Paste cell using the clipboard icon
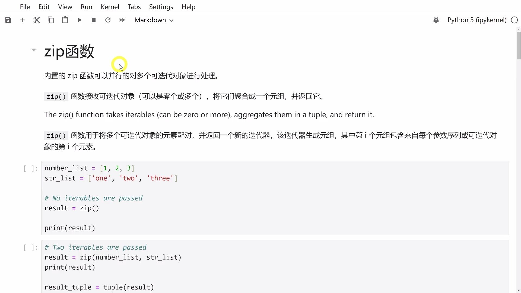 click(x=65, y=20)
